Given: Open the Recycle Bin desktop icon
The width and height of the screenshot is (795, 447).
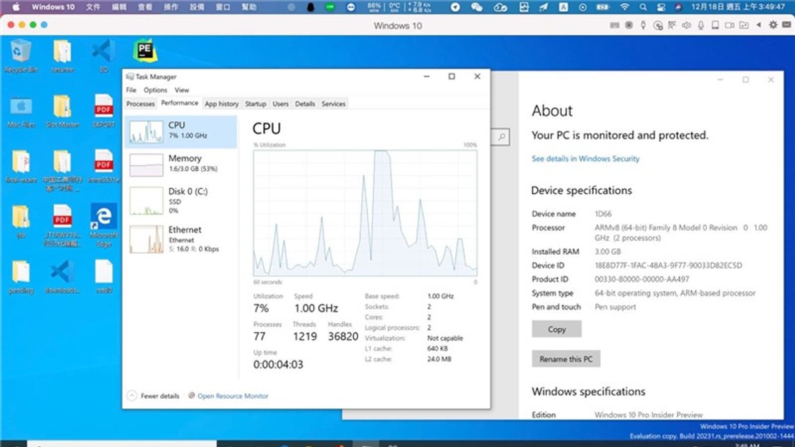Looking at the screenshot, I should [x=21, y=56].
